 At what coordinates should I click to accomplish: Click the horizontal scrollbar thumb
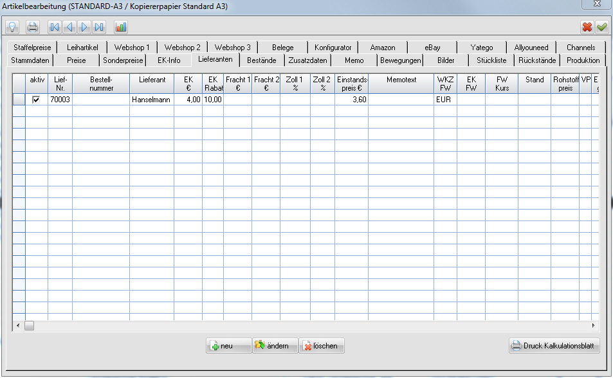click(30, 325)
